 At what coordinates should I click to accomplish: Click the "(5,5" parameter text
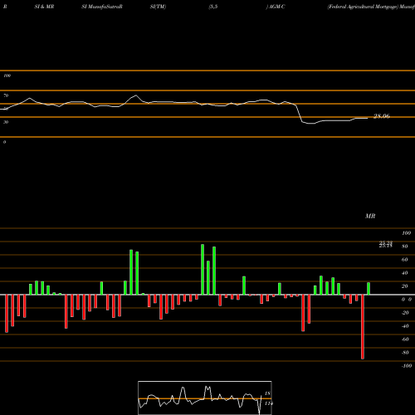pyautogui.click(x=213, y=7)
